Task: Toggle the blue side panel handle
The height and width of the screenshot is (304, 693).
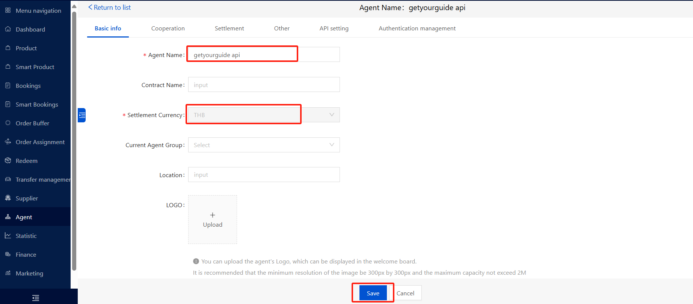Action: (82, 115)
